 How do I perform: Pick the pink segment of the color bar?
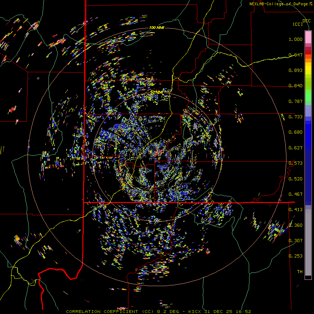308,37
